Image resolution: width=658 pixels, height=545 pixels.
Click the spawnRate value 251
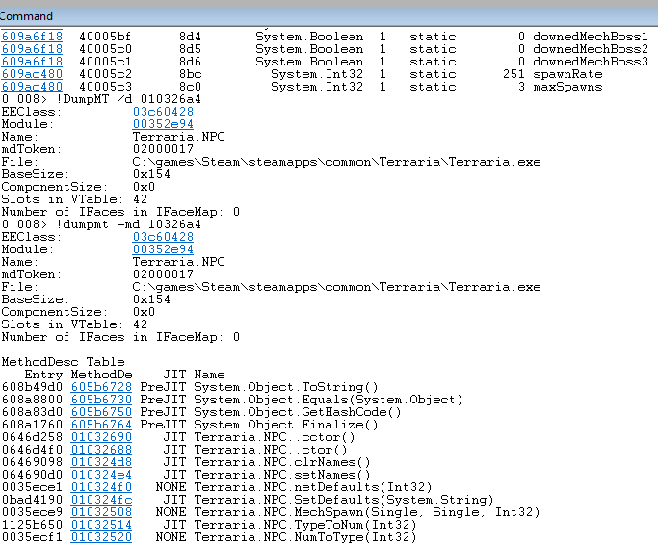click(514, 74)
